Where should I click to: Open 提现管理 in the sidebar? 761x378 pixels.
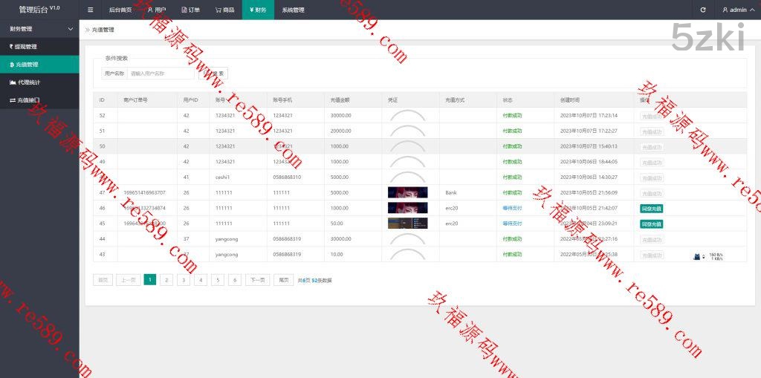23,47
